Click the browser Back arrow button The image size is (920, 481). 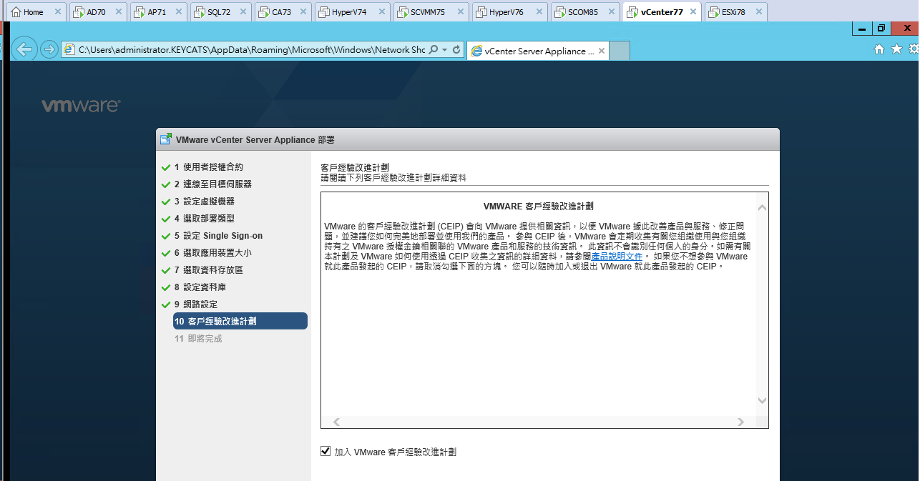pos(25,49)
